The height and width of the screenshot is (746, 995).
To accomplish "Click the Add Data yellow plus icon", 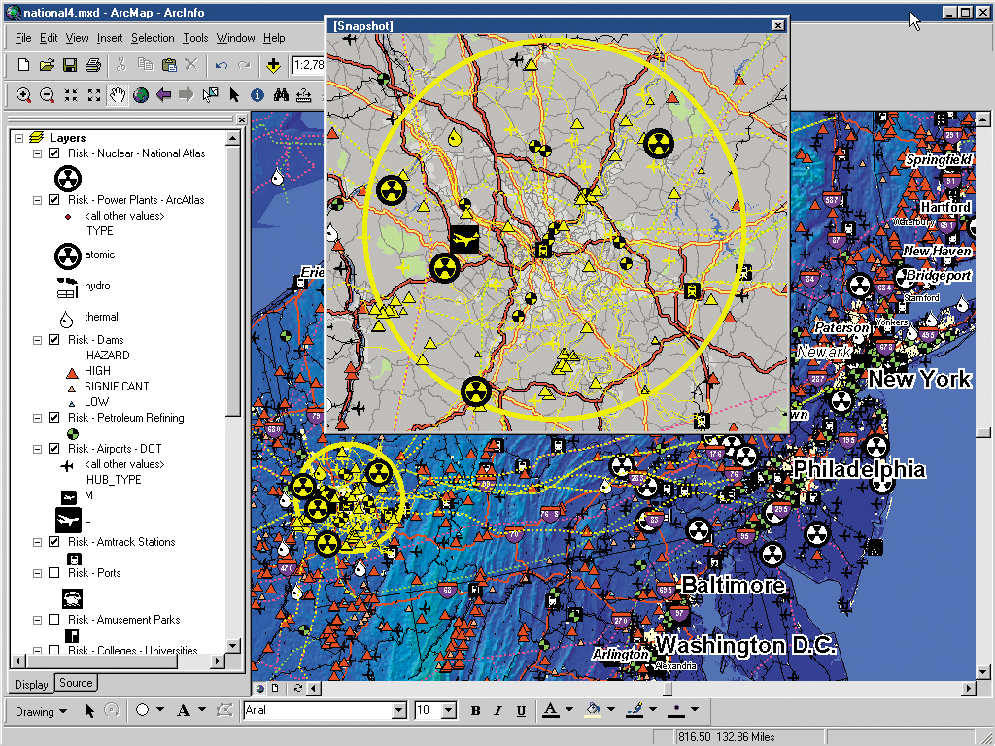I will [x=274, y=65].
